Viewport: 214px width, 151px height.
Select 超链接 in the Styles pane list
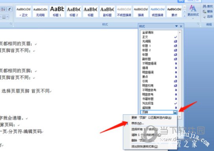tap(159, 108)
